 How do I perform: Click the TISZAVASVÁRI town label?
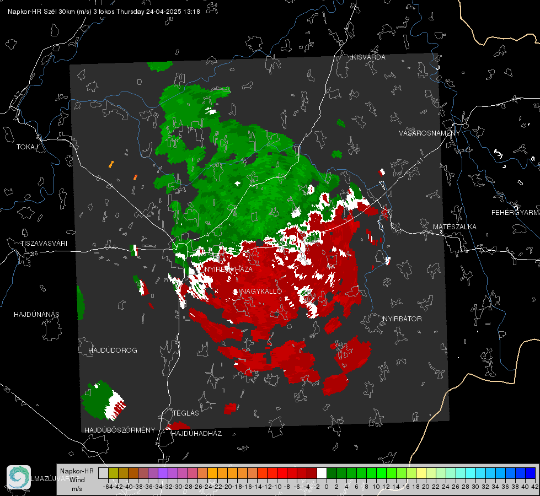[44, 244]
